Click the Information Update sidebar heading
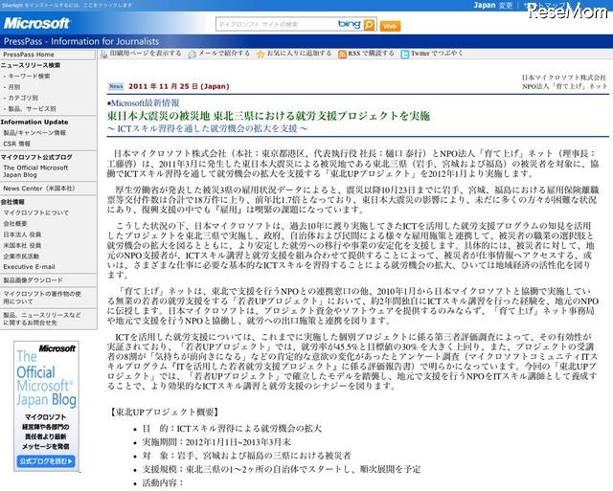 [x=34, y=122]
